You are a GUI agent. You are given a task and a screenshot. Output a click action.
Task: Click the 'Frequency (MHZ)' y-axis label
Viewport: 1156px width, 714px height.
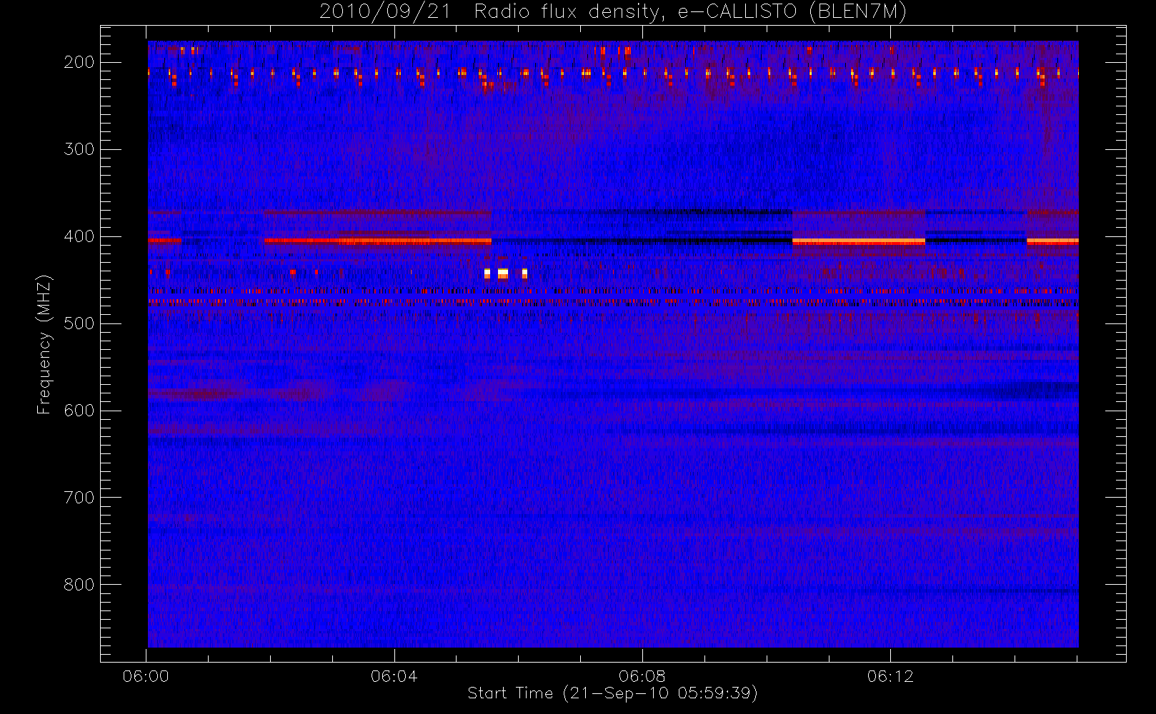pyautogui.click(x=44, y=344)
